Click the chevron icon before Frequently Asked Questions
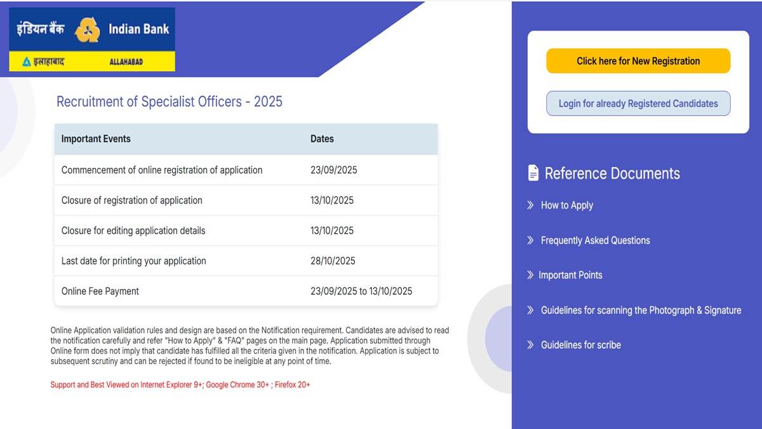762x429 pixels. [x=530, y=240]
